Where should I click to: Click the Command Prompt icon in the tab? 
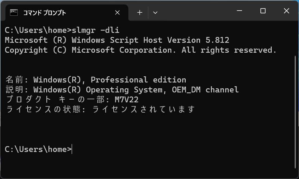[x=14, y=13]
